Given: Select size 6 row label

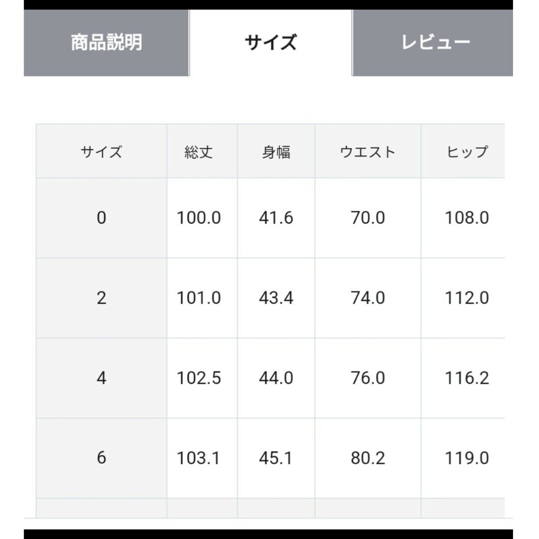Looking at the screenshot, I should pos(101,458).
